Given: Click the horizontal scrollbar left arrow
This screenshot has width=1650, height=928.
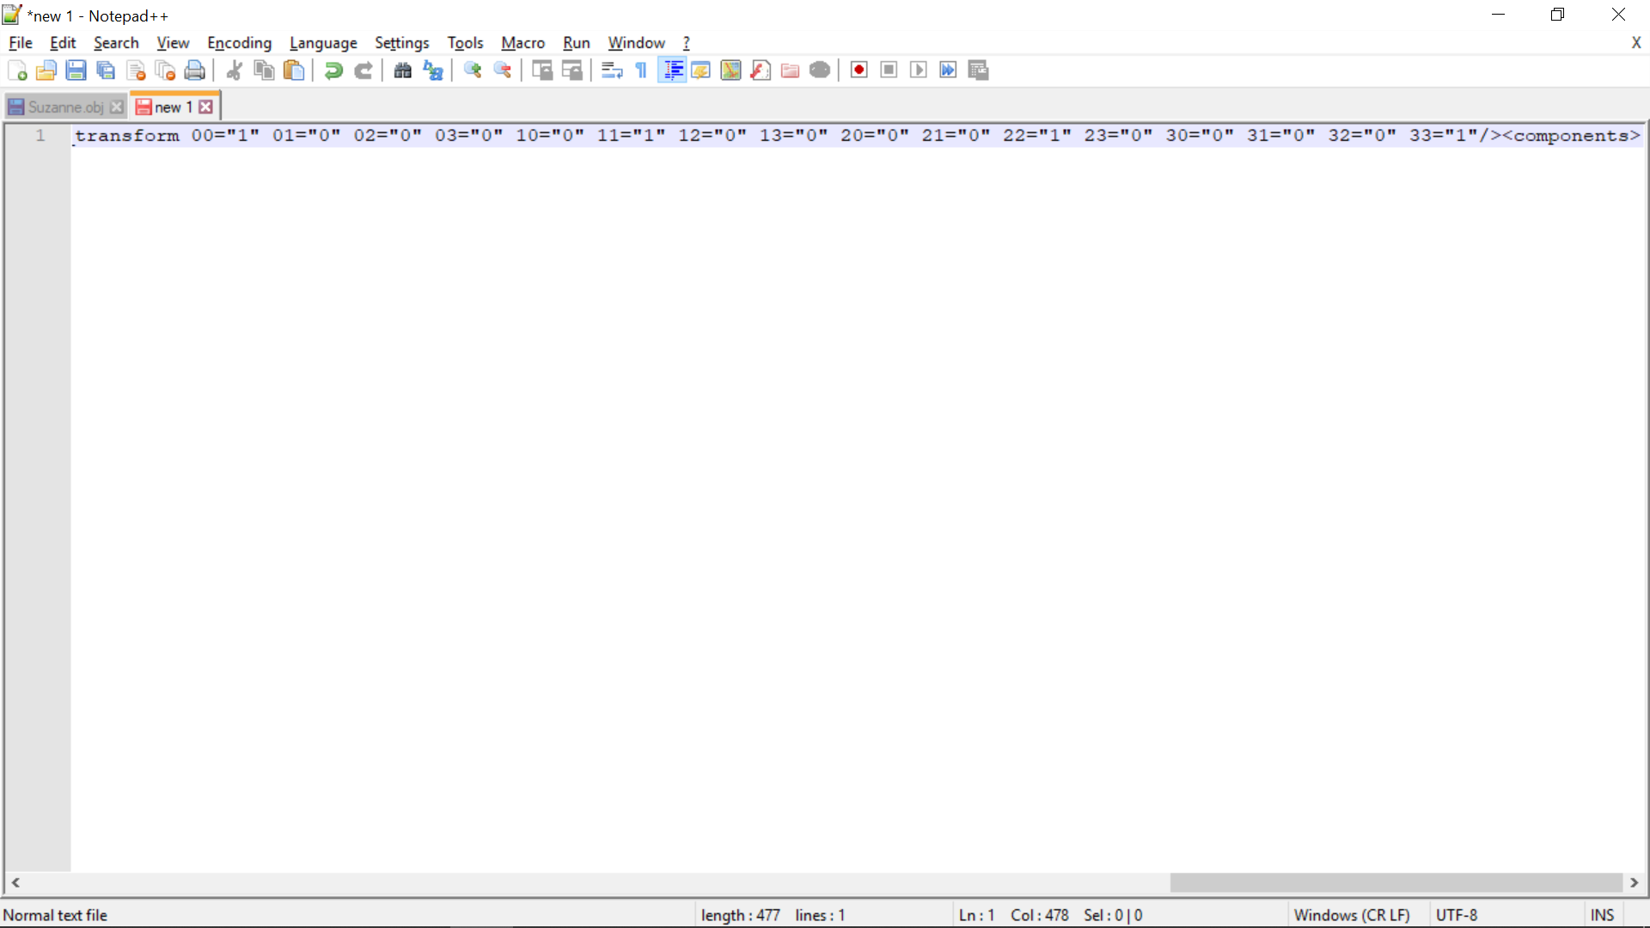Looking at the screenshot, I should pyautogui.click(x=15, y=882).
